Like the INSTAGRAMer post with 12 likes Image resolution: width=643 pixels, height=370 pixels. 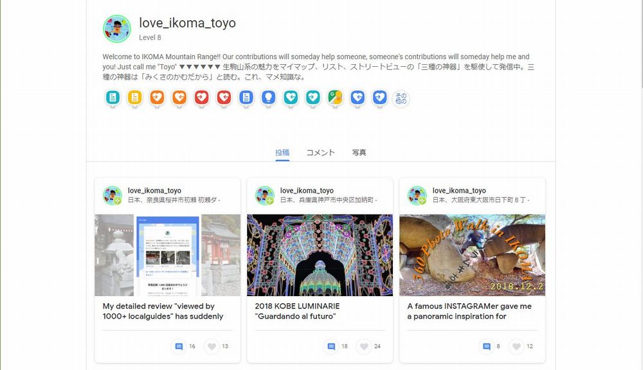pos(517,347)
